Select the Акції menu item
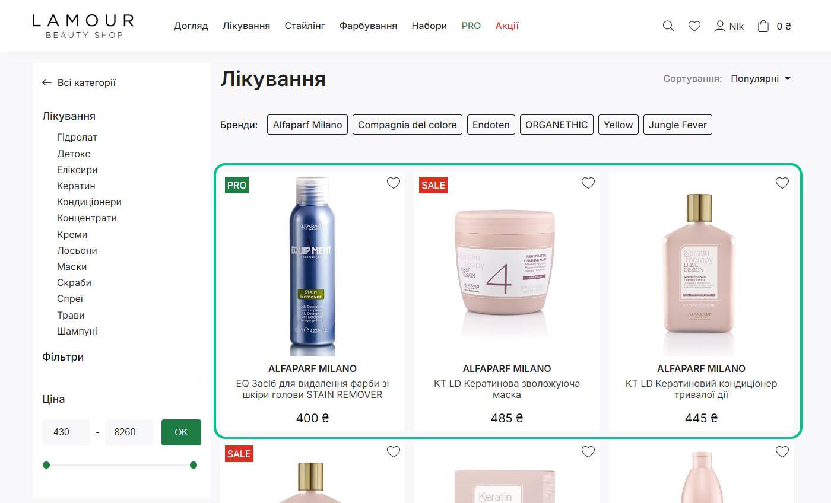 (x=507, y=26)
